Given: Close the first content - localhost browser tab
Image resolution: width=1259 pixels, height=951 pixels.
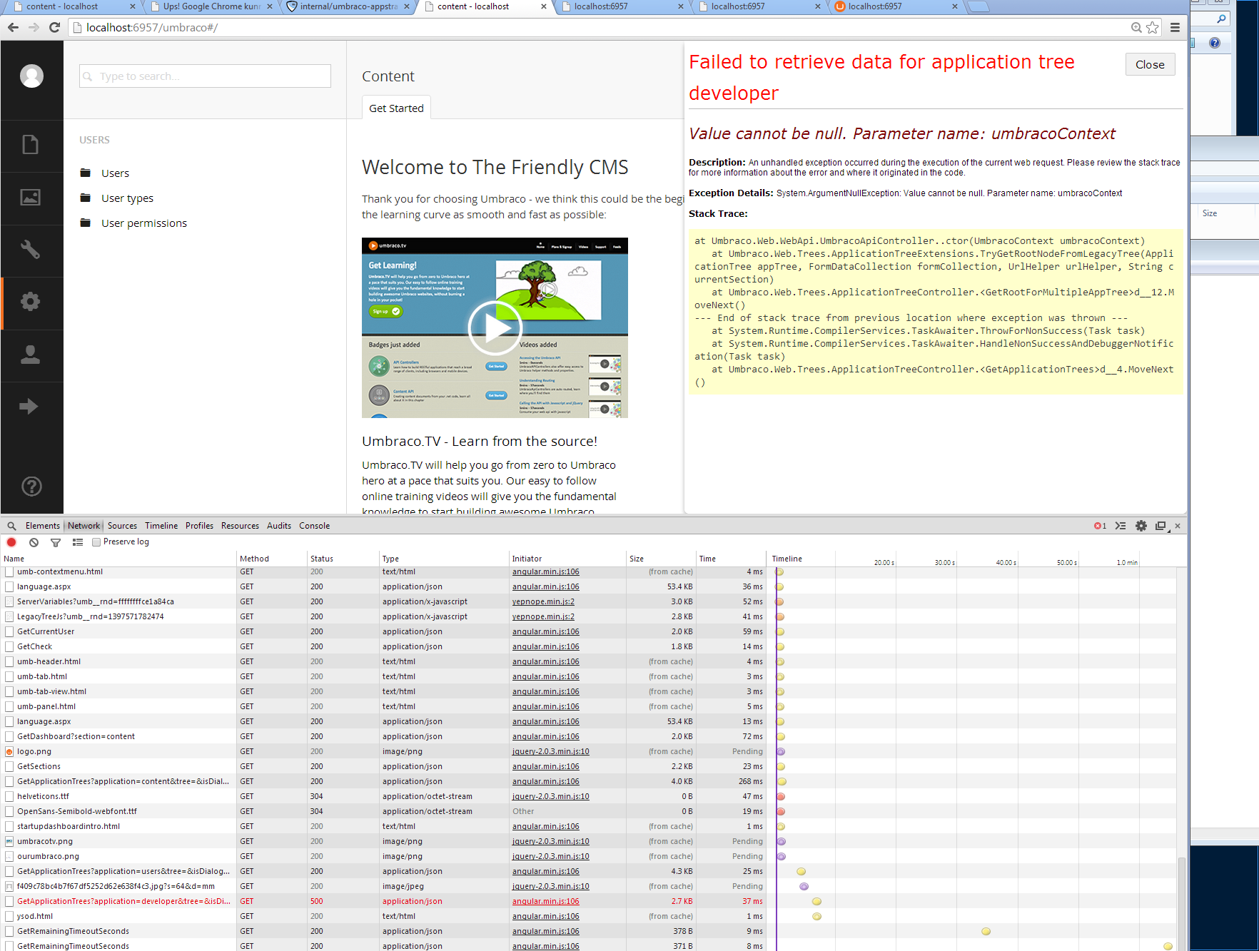Looking at the screenshot, I should coord(132,6).
